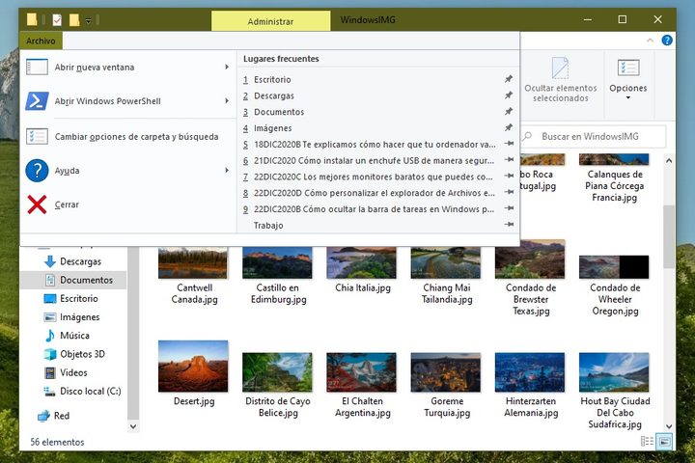This screenshot has height=463, width=695.
Task: Click the properties icon in quick access toolbar
Action: pyautogui.click(x=57, y=20)
